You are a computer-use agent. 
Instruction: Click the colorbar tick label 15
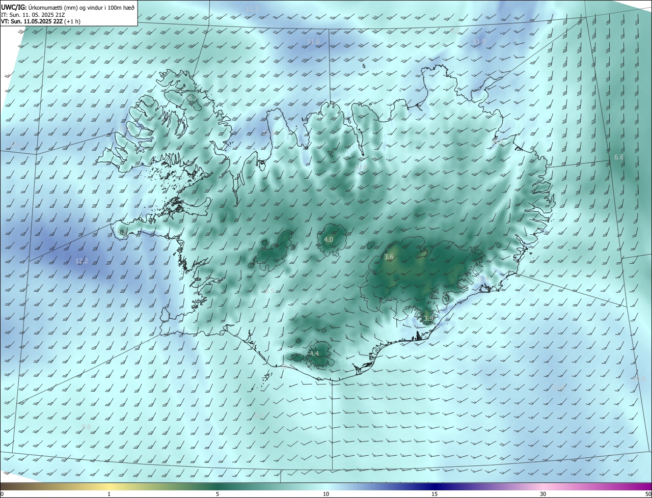[x=434, y=494]
